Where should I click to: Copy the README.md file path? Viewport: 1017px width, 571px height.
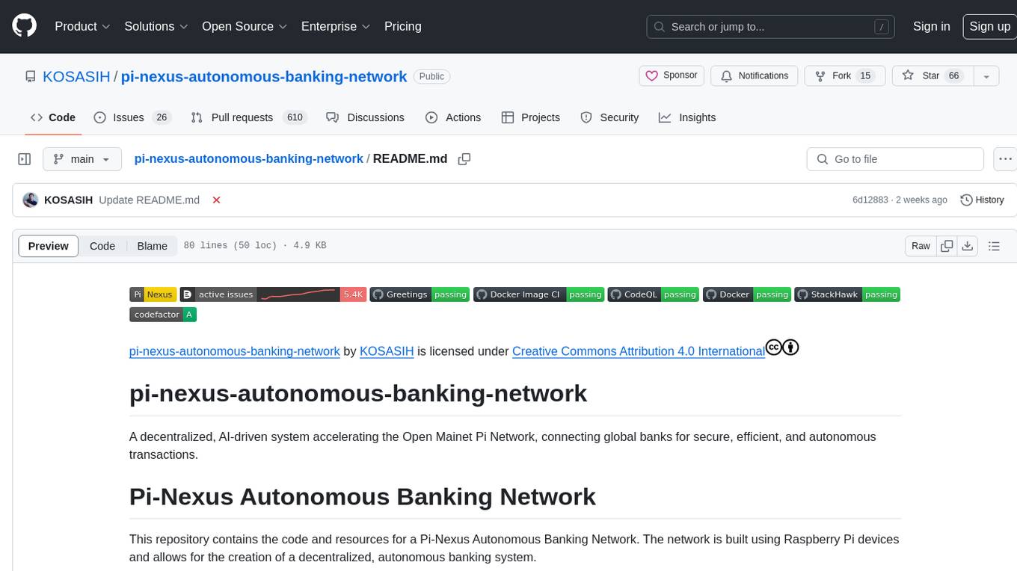pos(464,159)
